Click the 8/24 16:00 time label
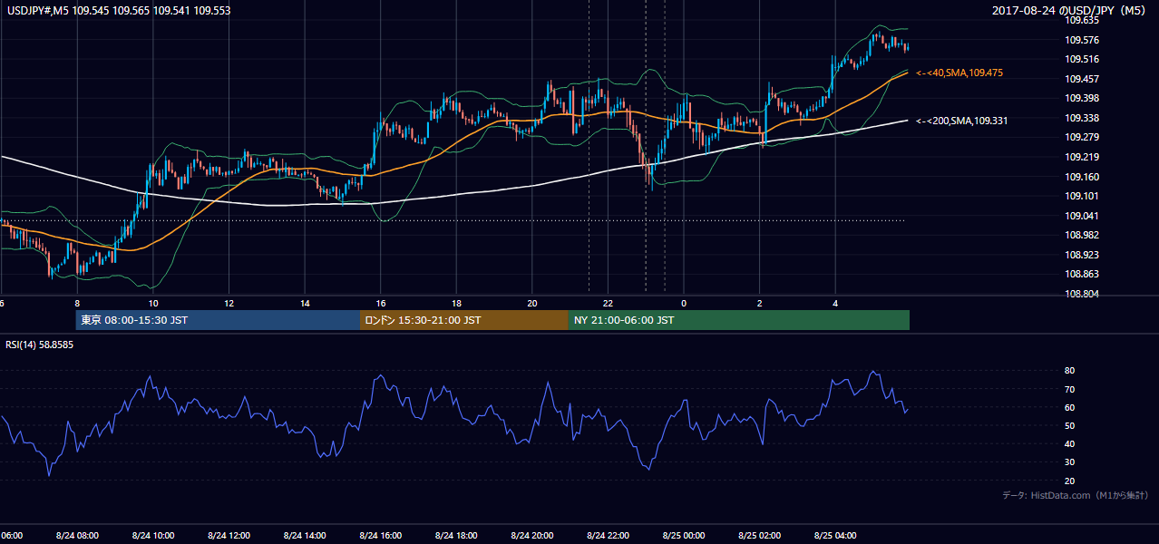The image size is (1159, 544). coord(380,536)
